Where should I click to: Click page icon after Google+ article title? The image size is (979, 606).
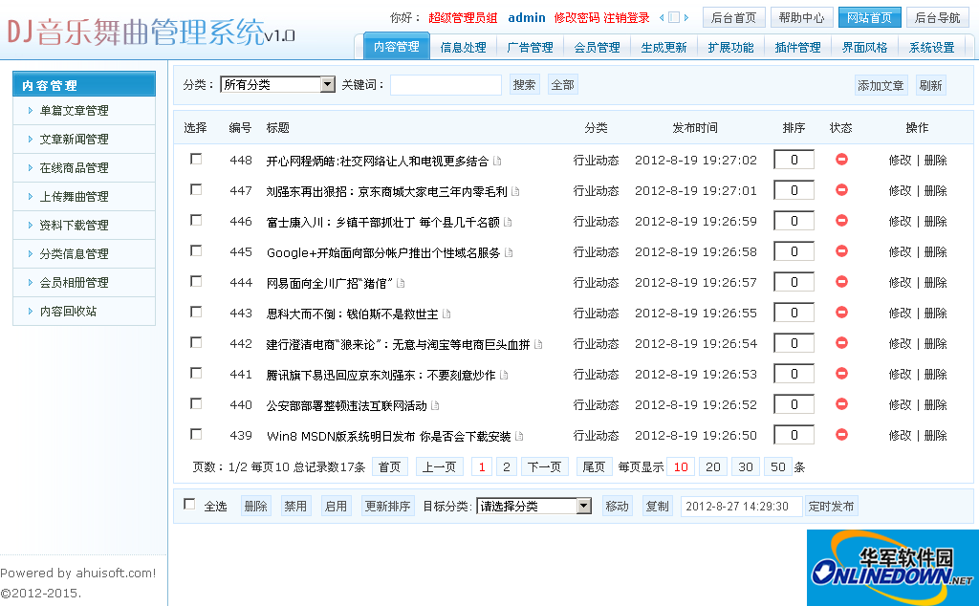coord(509,252)
